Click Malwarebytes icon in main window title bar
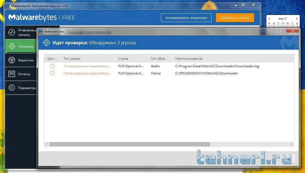The width and height of the screenshot is (305, 173). click(x=7, y=6)
